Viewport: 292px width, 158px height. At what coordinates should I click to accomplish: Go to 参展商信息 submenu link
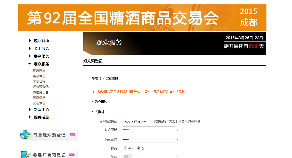click(41, 92)
